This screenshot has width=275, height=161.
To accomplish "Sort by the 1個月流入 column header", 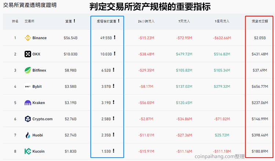I will pos(222,21).
